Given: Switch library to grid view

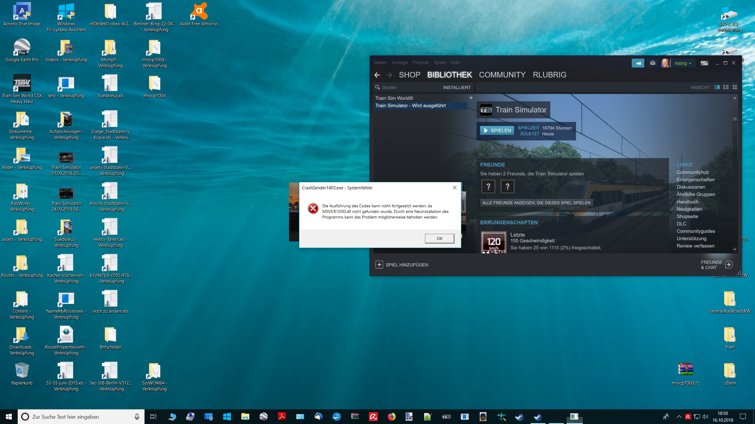Looking at the screenshot, I should 735,87.
